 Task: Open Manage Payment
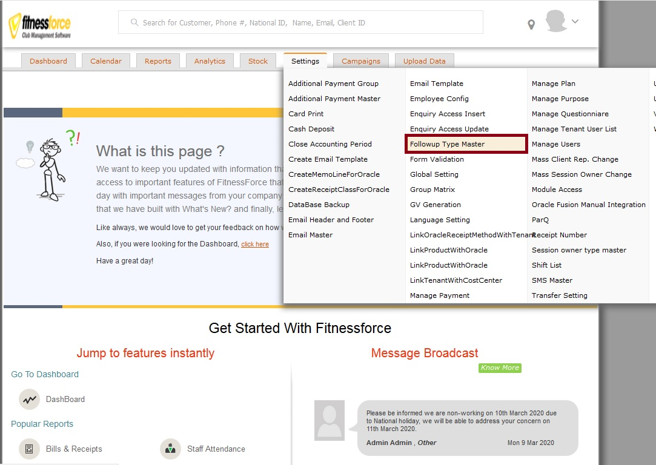(440, 295)
